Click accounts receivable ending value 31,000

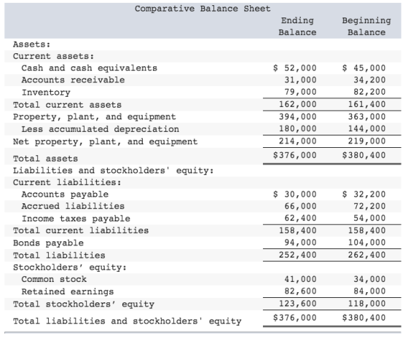tap(300, 80)
